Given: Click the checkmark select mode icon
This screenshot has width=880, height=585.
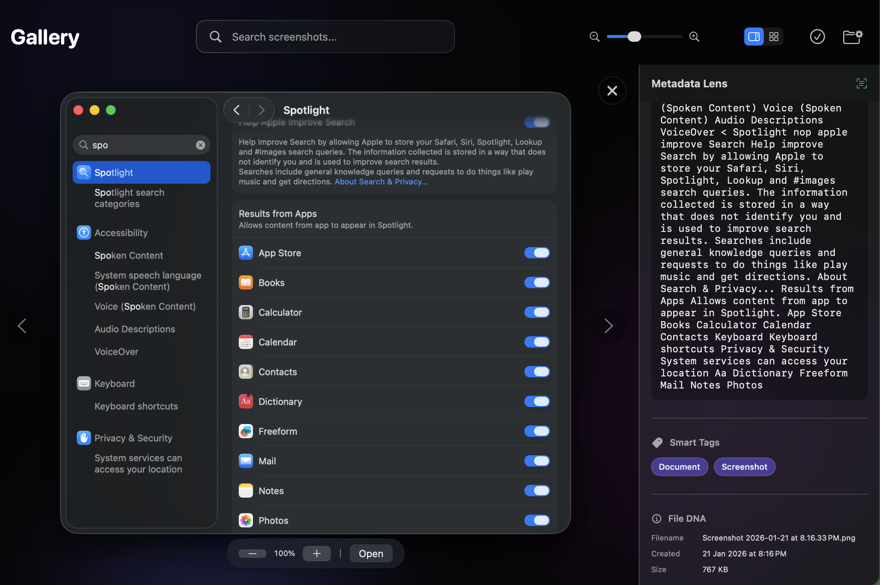Looking at the screenshot, I should pos(817,37).
